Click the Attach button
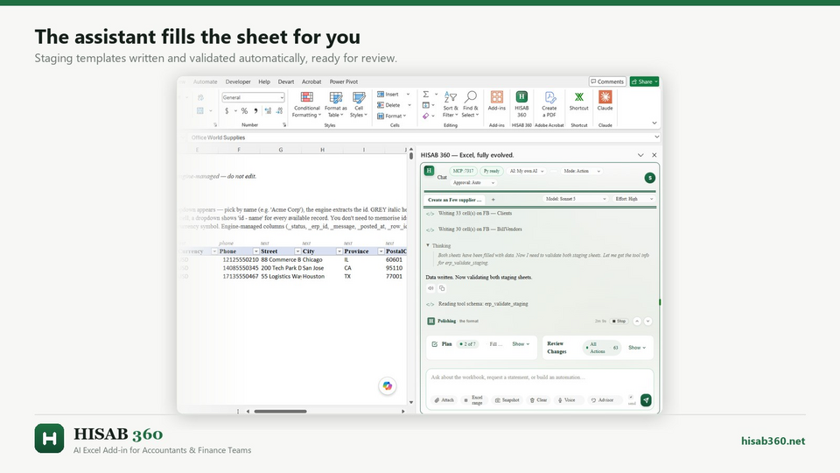840x473 pixels. (444, 400)
